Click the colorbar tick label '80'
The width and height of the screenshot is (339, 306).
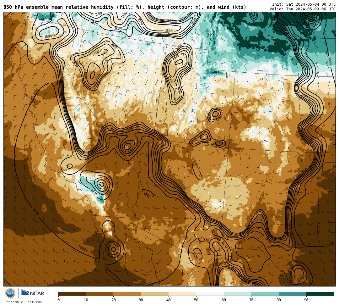click(x=279, y=300)
